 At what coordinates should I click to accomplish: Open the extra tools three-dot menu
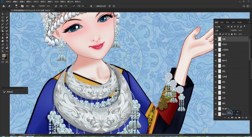[7, 51]
